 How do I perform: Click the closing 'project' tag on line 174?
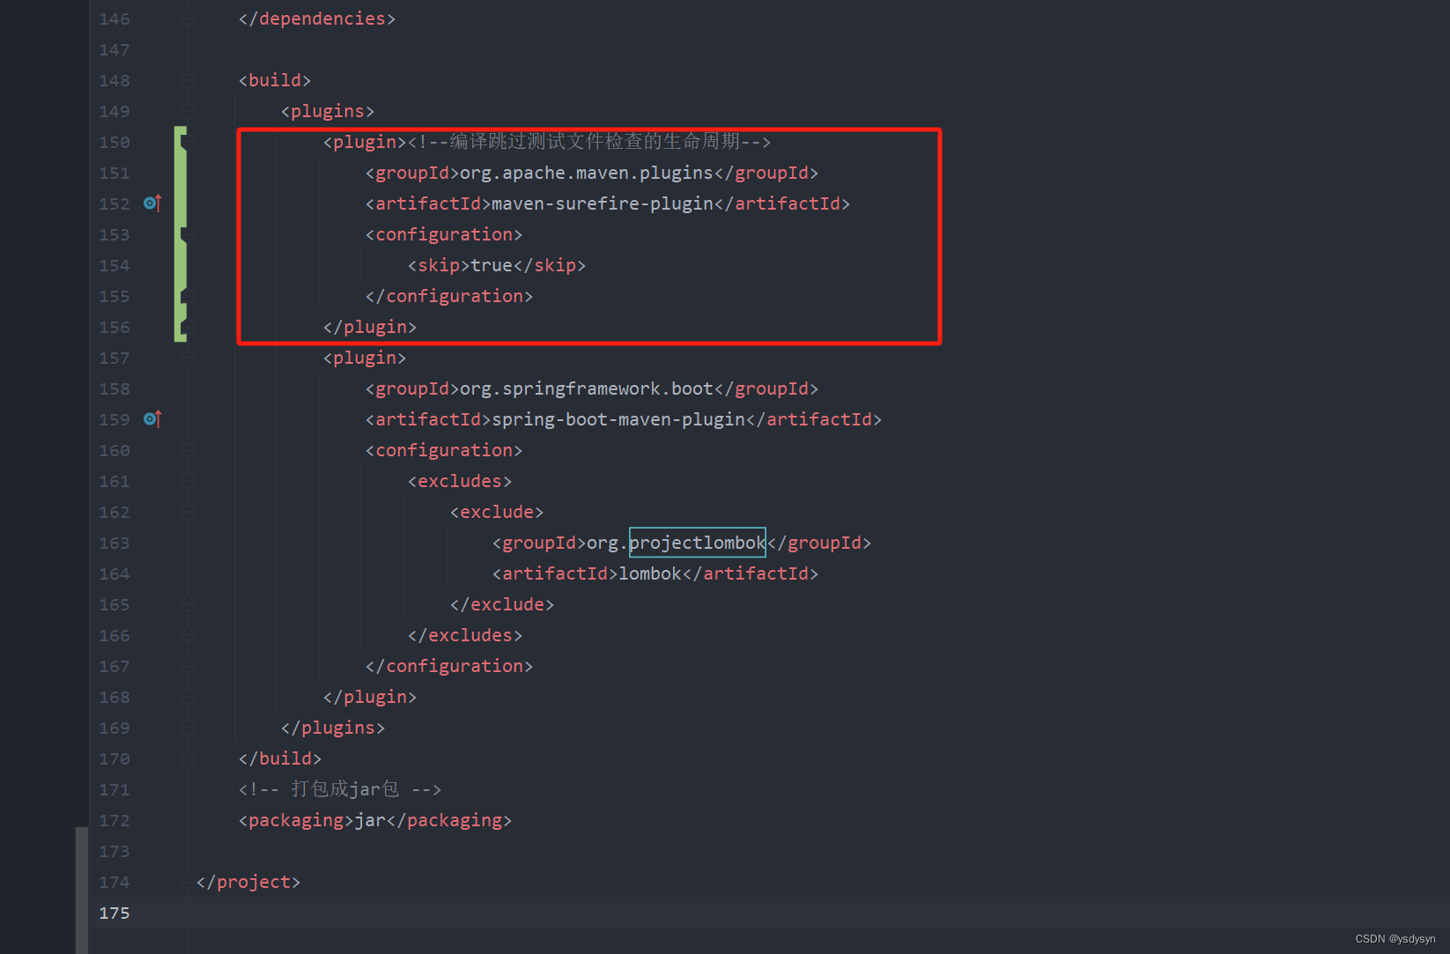[248, 882]
